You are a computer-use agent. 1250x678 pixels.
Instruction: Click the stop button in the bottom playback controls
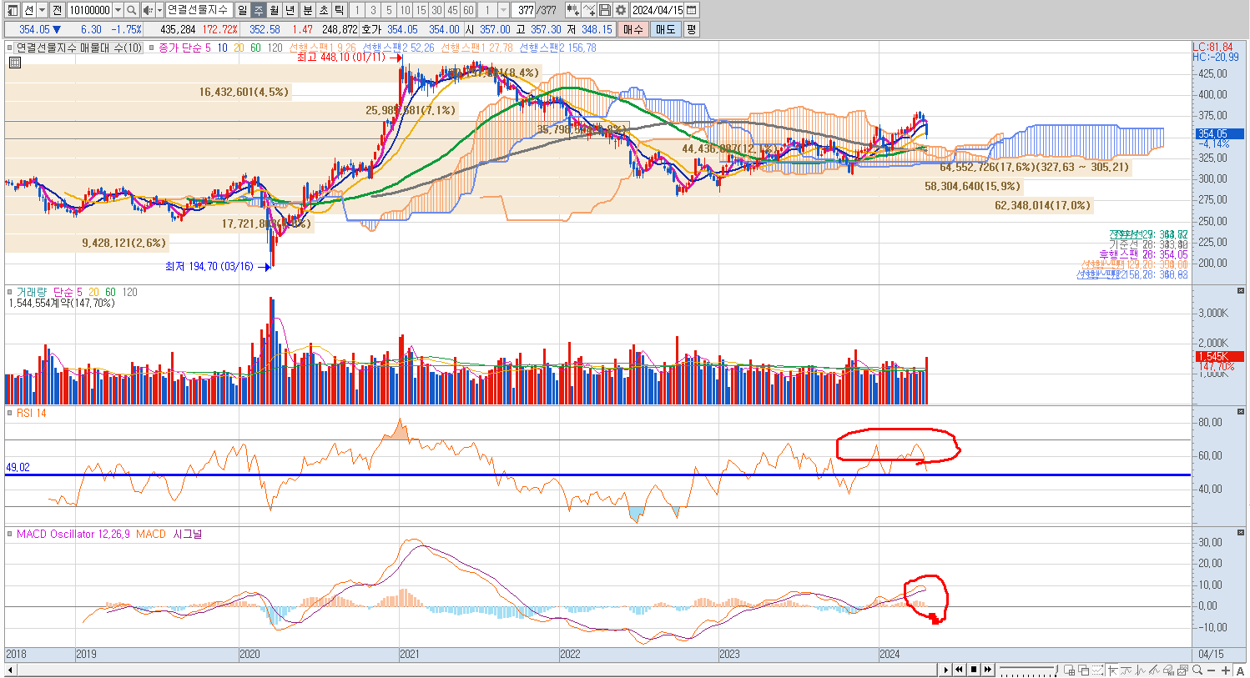(974, 670)
